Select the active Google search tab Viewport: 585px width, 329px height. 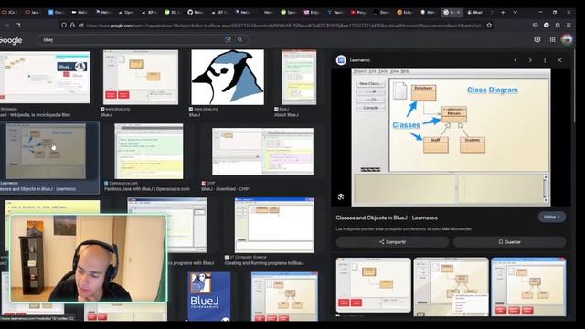click(x=452, y=12)
